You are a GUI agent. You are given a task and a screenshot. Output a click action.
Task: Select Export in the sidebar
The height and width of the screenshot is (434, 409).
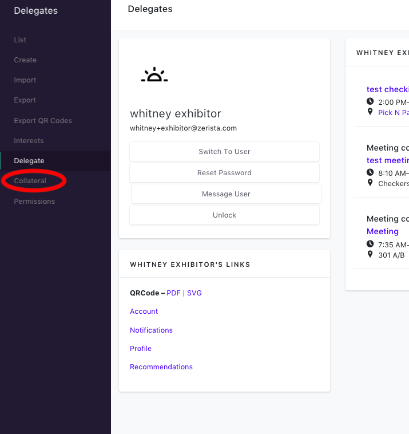[x=25, y=100]
